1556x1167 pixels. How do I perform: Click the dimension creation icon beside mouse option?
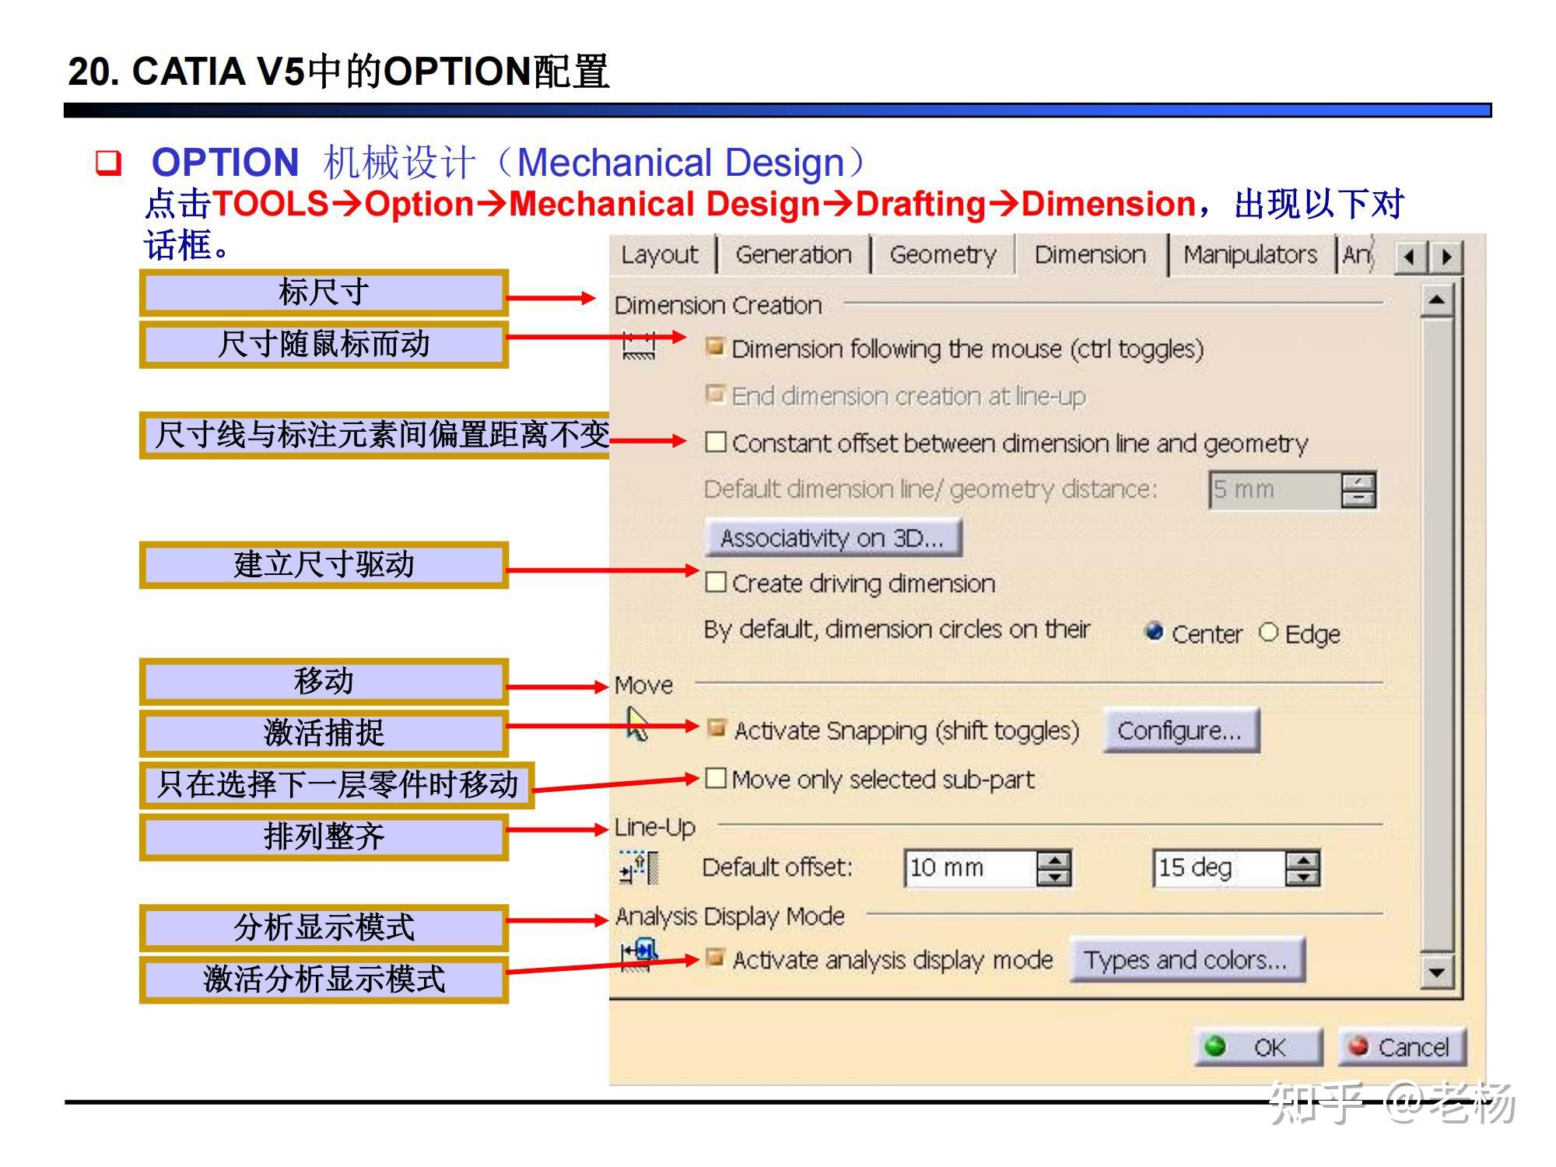pos(640,345)
